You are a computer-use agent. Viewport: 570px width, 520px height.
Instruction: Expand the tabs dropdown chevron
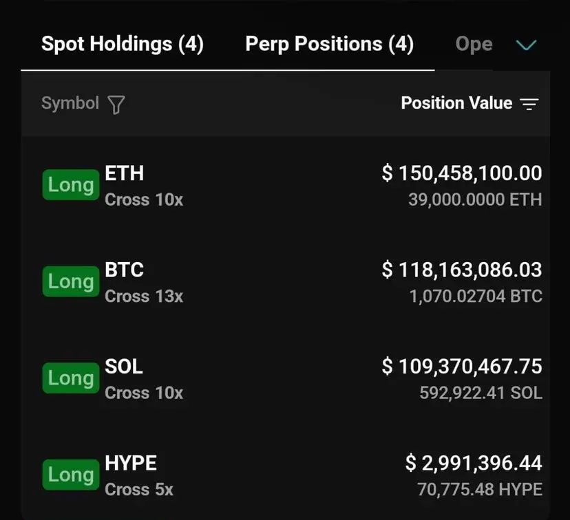[526, 45]
